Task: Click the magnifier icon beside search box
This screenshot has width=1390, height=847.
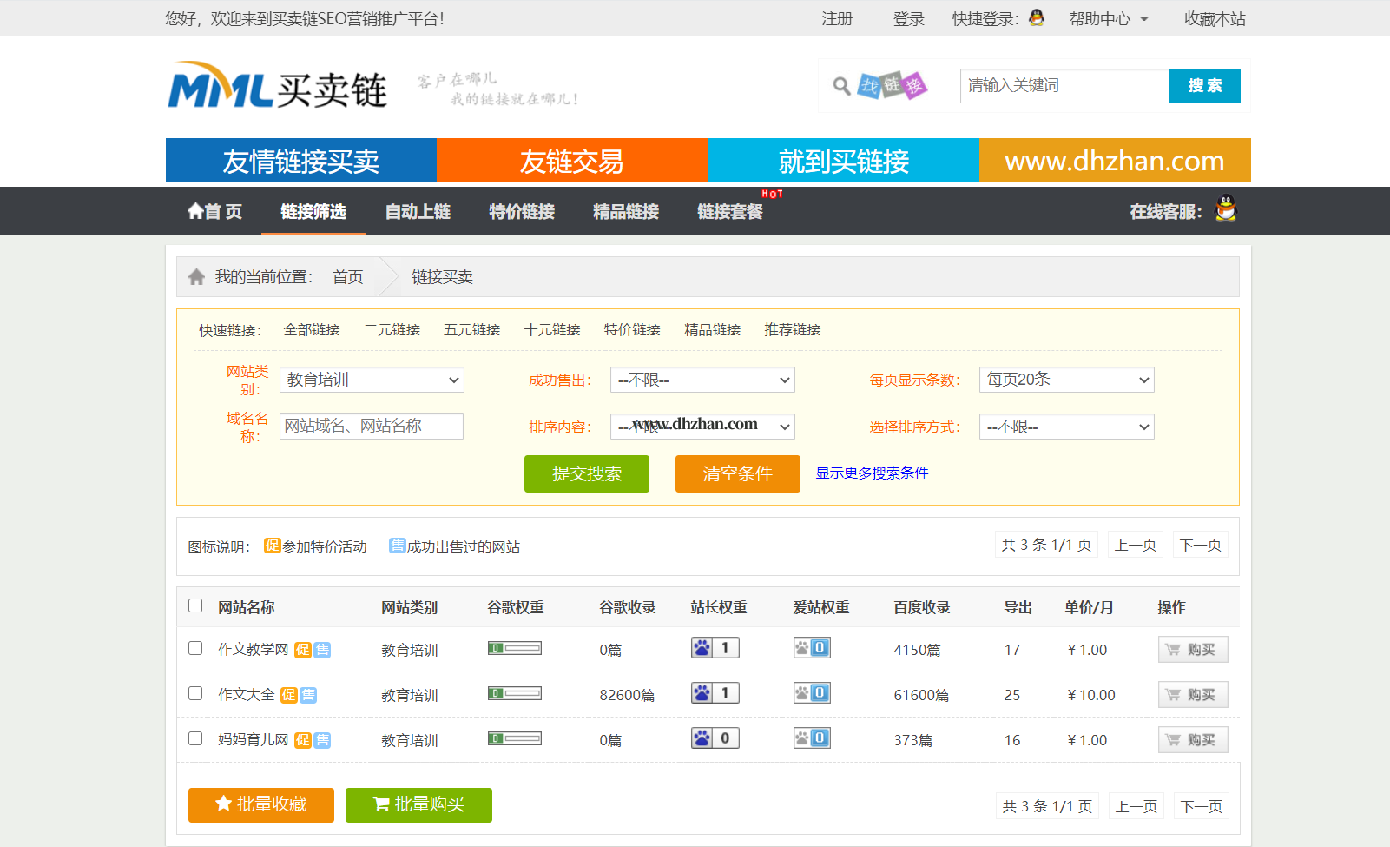Action: (x=840, y=86)
